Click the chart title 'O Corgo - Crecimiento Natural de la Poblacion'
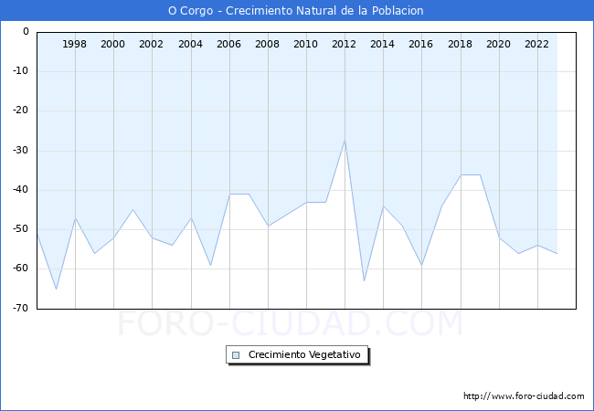This screenshot has width=594, height=411. point(296,11)
